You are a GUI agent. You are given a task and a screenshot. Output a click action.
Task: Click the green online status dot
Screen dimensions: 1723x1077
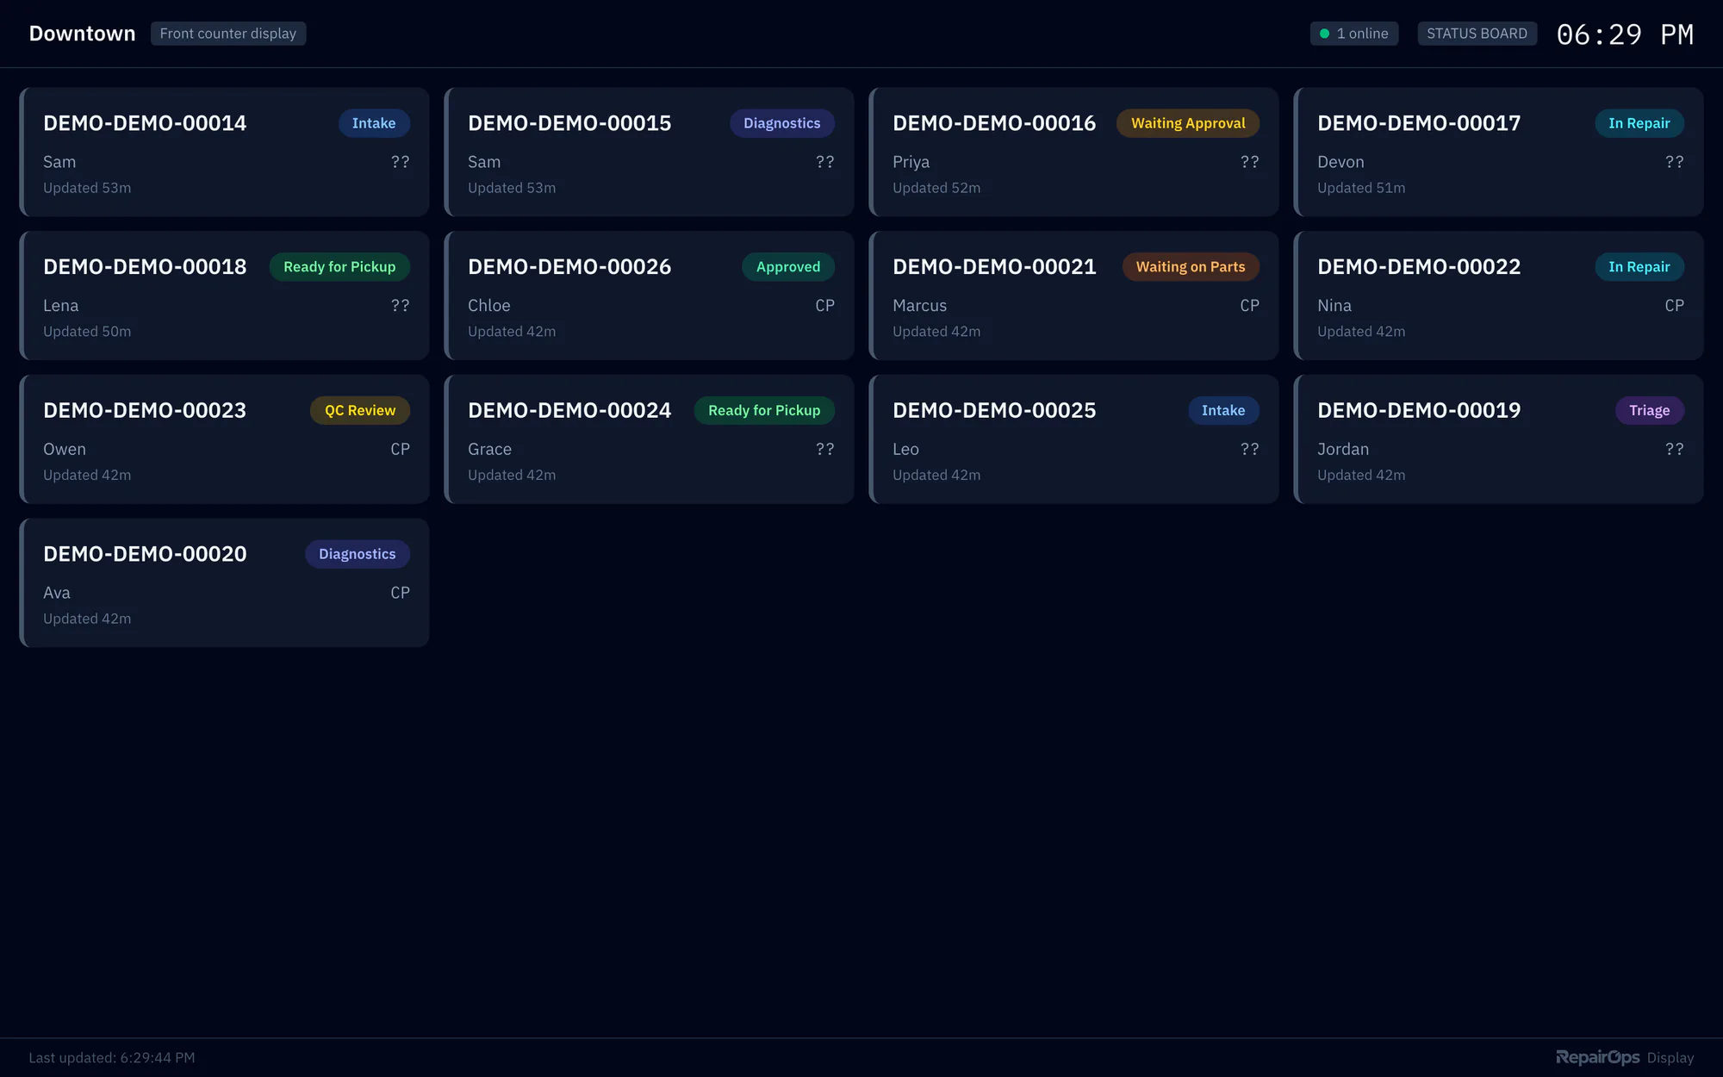[x=1325, y=34]
